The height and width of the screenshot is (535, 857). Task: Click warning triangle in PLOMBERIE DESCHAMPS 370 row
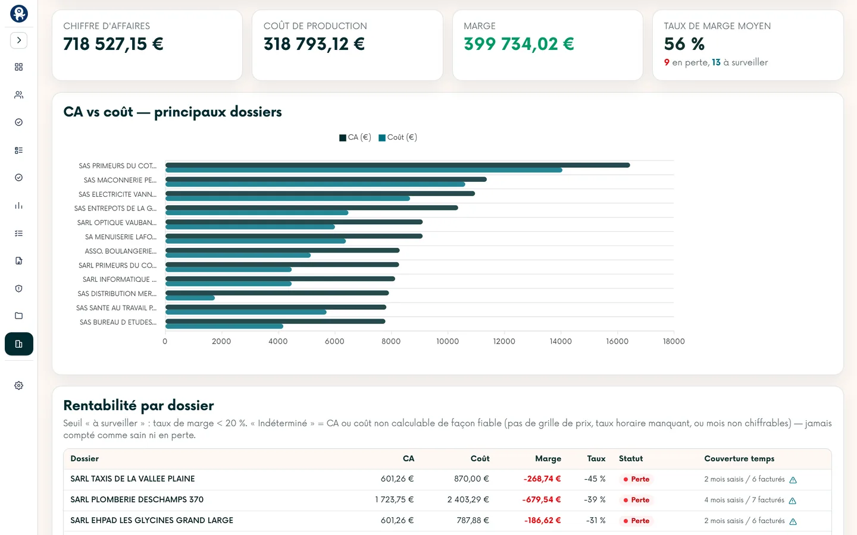coord(792,501)
